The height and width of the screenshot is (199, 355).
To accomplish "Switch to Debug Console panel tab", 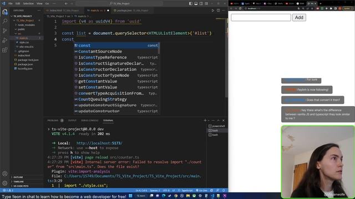I will point(90,121).
